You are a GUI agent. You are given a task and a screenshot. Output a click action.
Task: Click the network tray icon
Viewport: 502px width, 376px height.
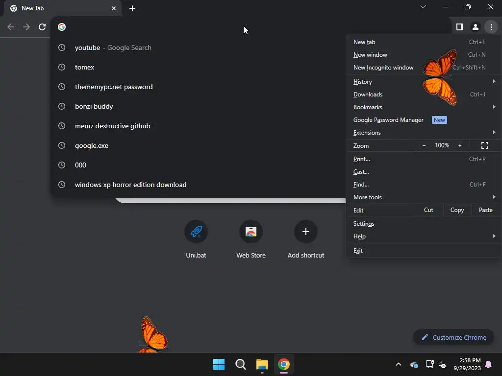click(429, 364)
